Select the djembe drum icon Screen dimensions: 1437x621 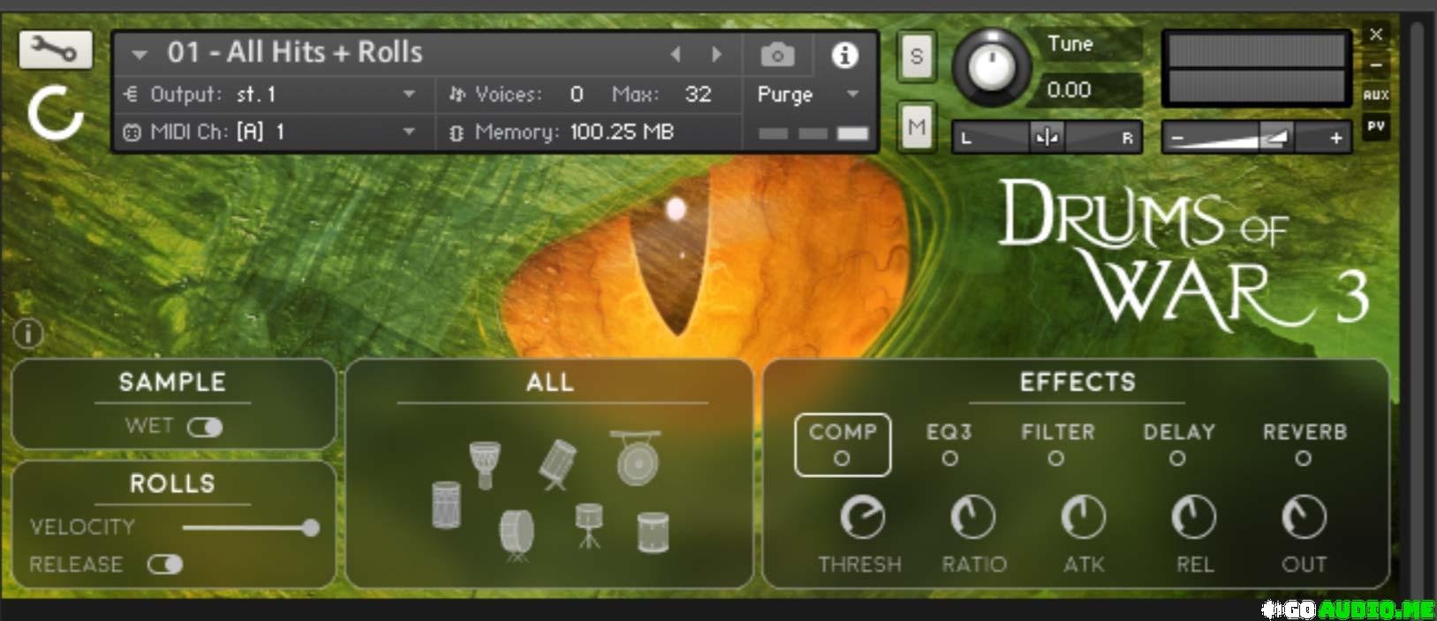pos(484,465)
